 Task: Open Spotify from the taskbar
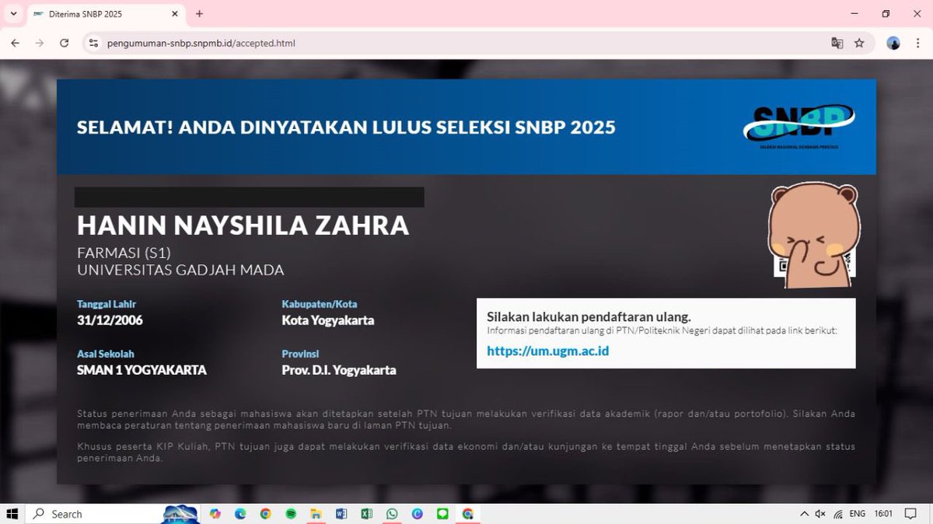[291, 514]
